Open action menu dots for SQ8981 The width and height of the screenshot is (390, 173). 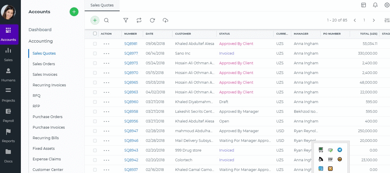106,44
